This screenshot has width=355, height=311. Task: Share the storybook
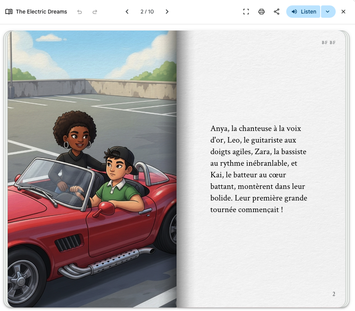pos(277,12)
